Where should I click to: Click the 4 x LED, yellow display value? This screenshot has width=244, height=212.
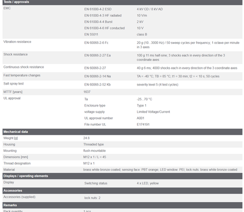click(x=148, y=183)
